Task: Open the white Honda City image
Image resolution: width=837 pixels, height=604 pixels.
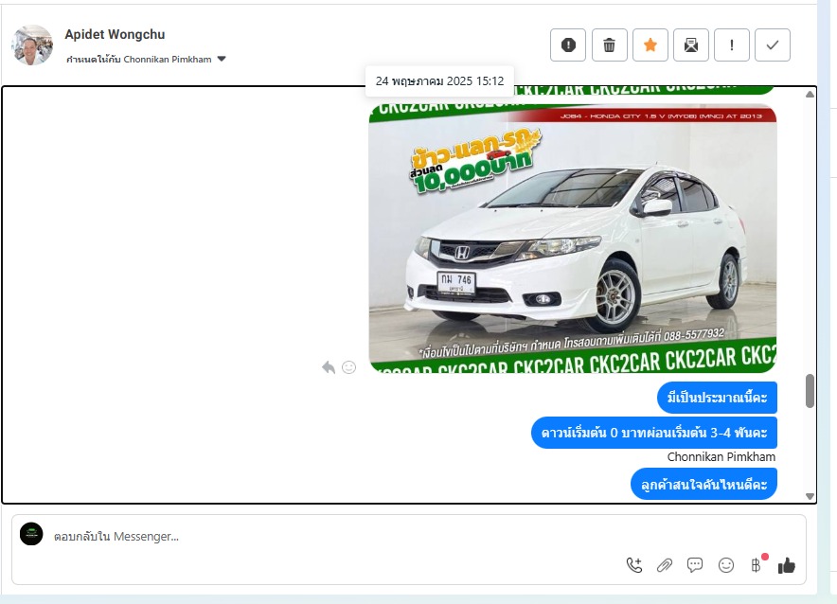Action: tap(572, 237)
